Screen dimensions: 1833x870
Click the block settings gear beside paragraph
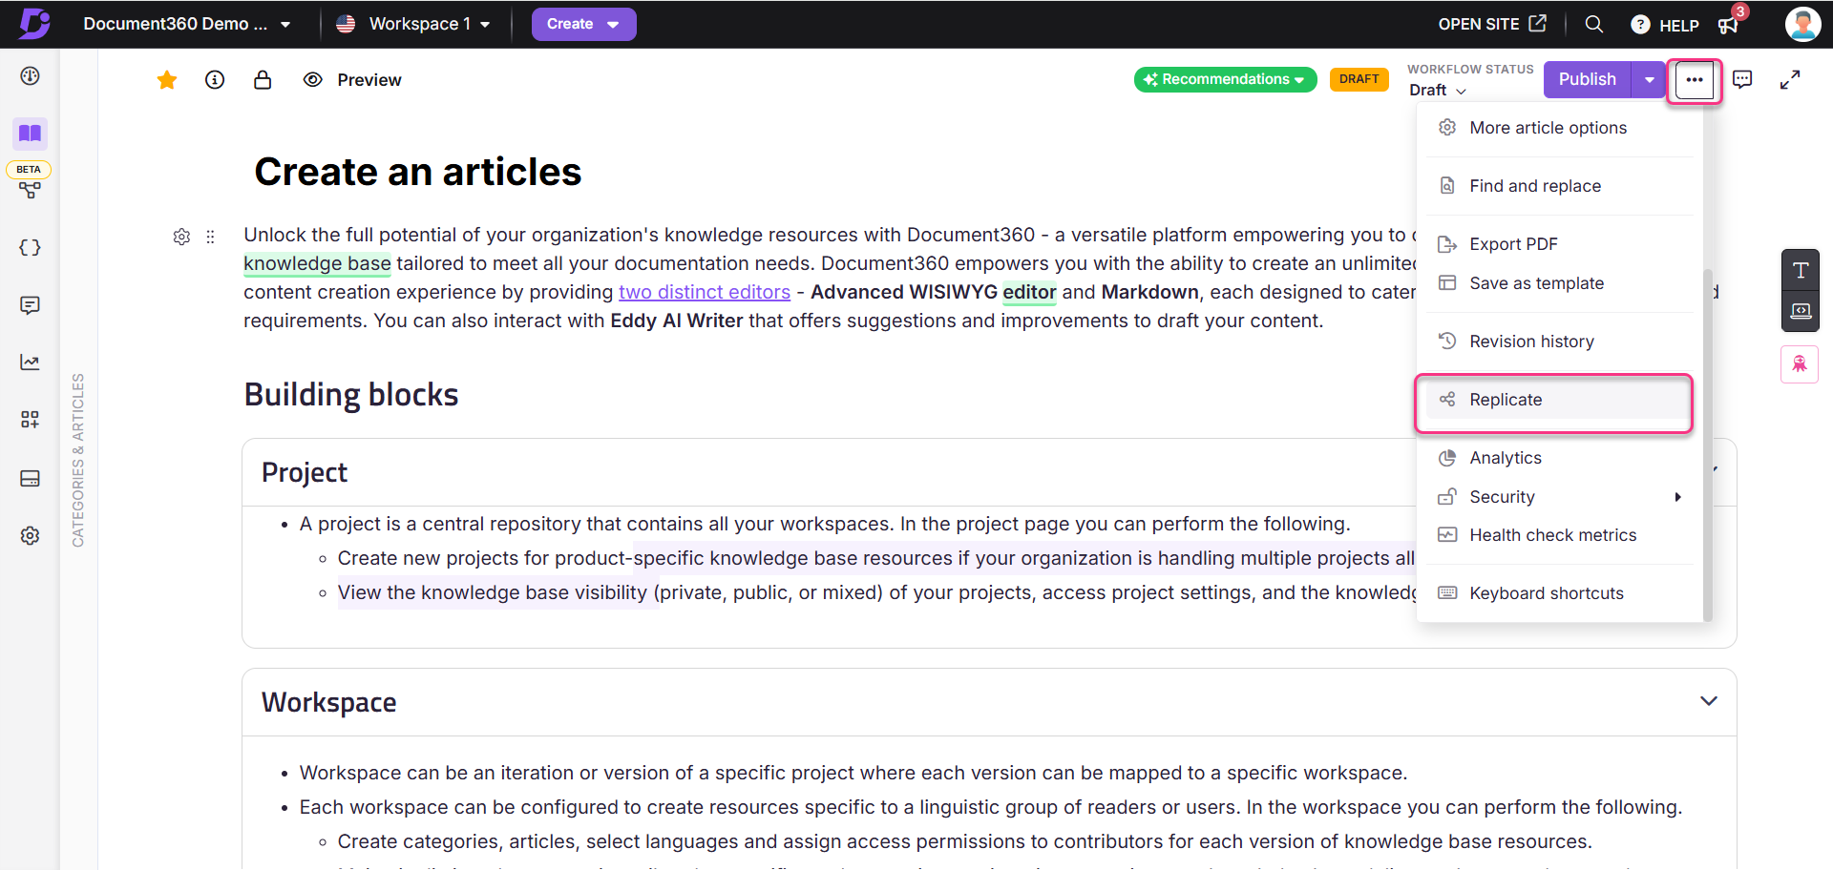coord(181,237)
